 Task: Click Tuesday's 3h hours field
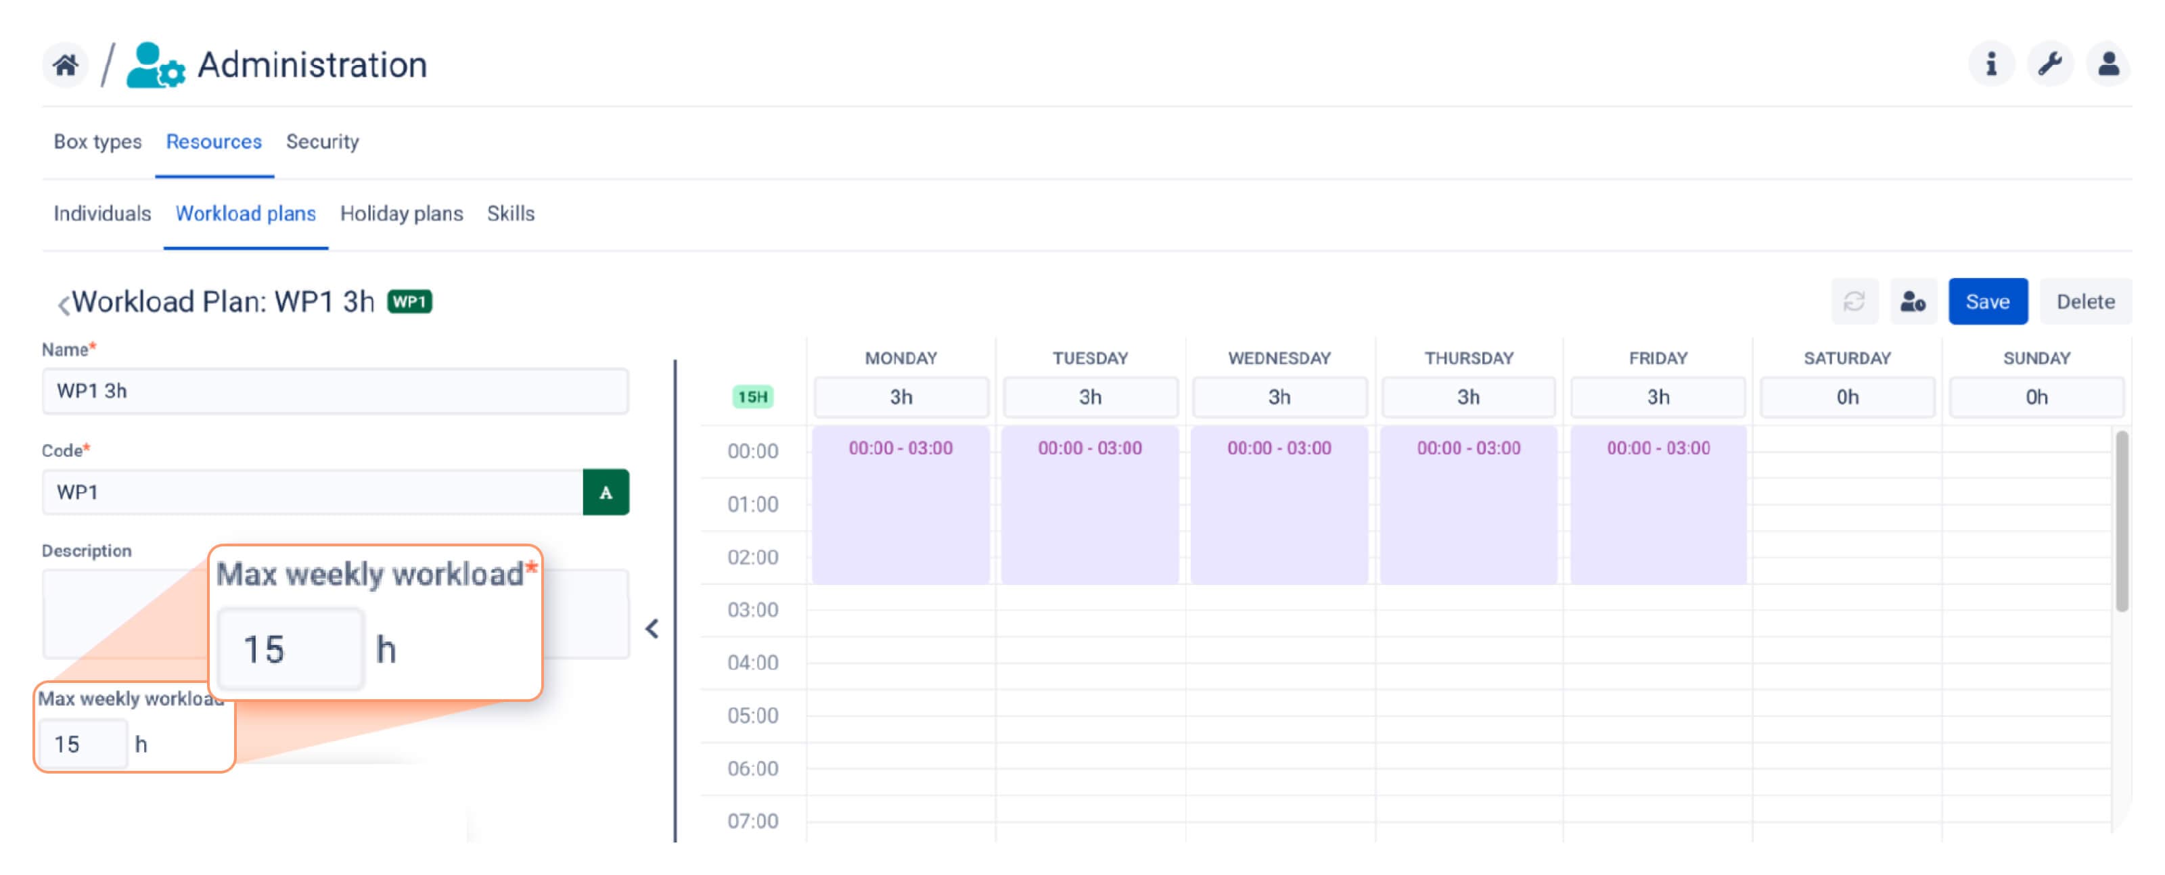[1090, 397]
